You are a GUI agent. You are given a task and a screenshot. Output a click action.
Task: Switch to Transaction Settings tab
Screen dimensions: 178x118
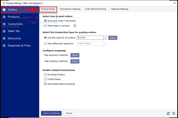[x=70, y=9]
